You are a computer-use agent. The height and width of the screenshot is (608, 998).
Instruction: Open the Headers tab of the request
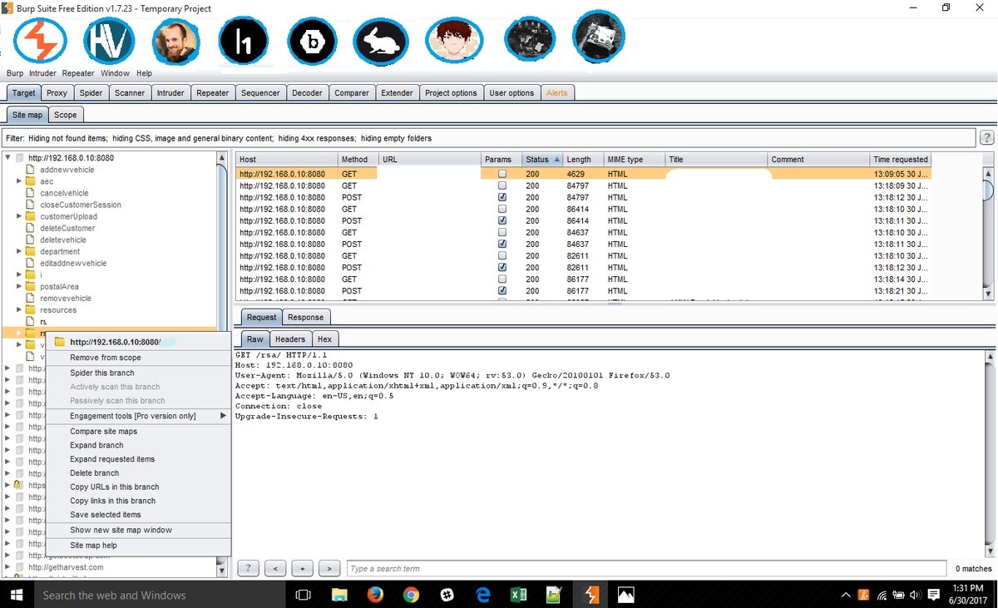pos(289,339)
